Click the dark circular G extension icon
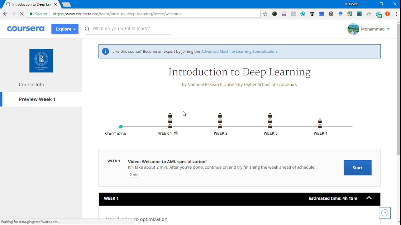 (x=331, y=14)
